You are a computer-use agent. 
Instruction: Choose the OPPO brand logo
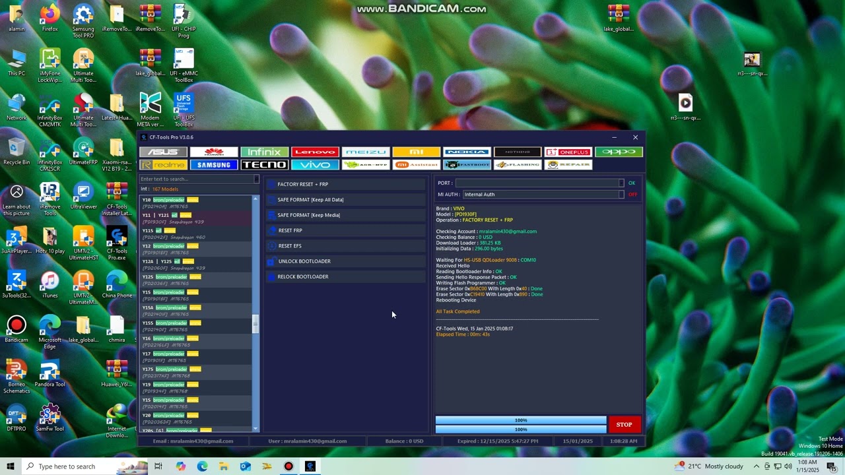click(x=619, y=152)
